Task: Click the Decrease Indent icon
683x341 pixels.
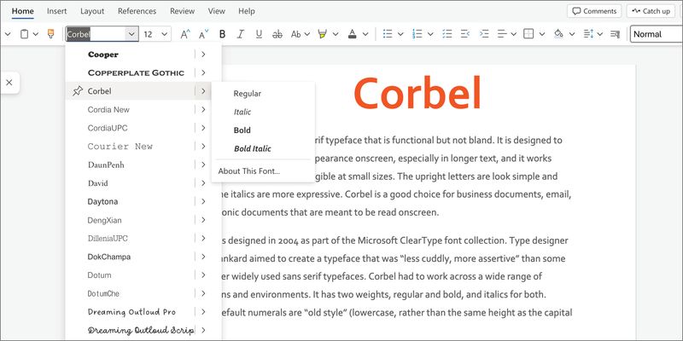Action: (x=465, y=34)
